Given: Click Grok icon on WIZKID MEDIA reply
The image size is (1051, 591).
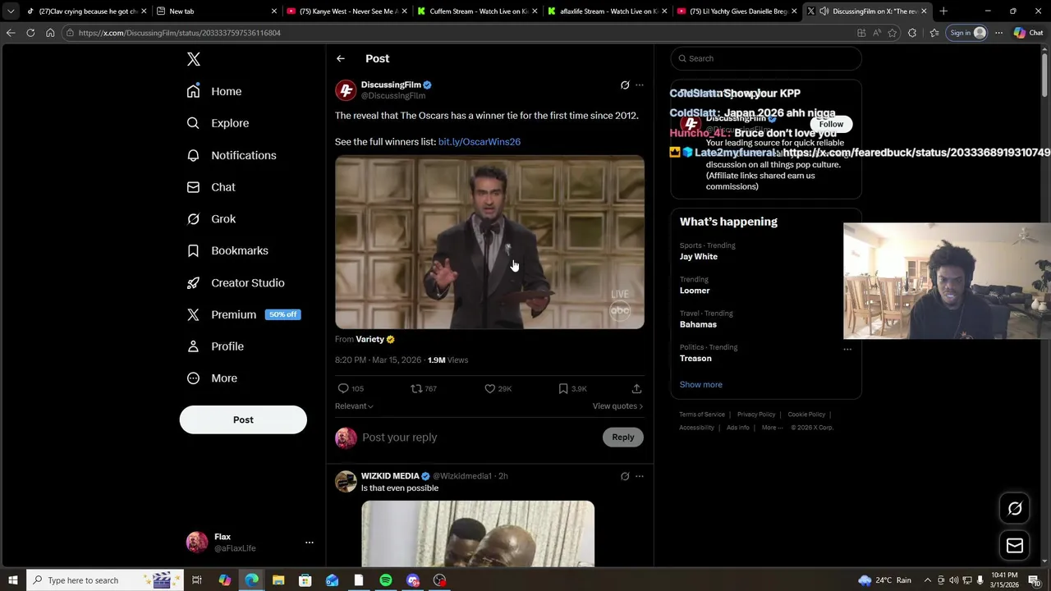Looking at the screenshot, I should tap(625, 476).
